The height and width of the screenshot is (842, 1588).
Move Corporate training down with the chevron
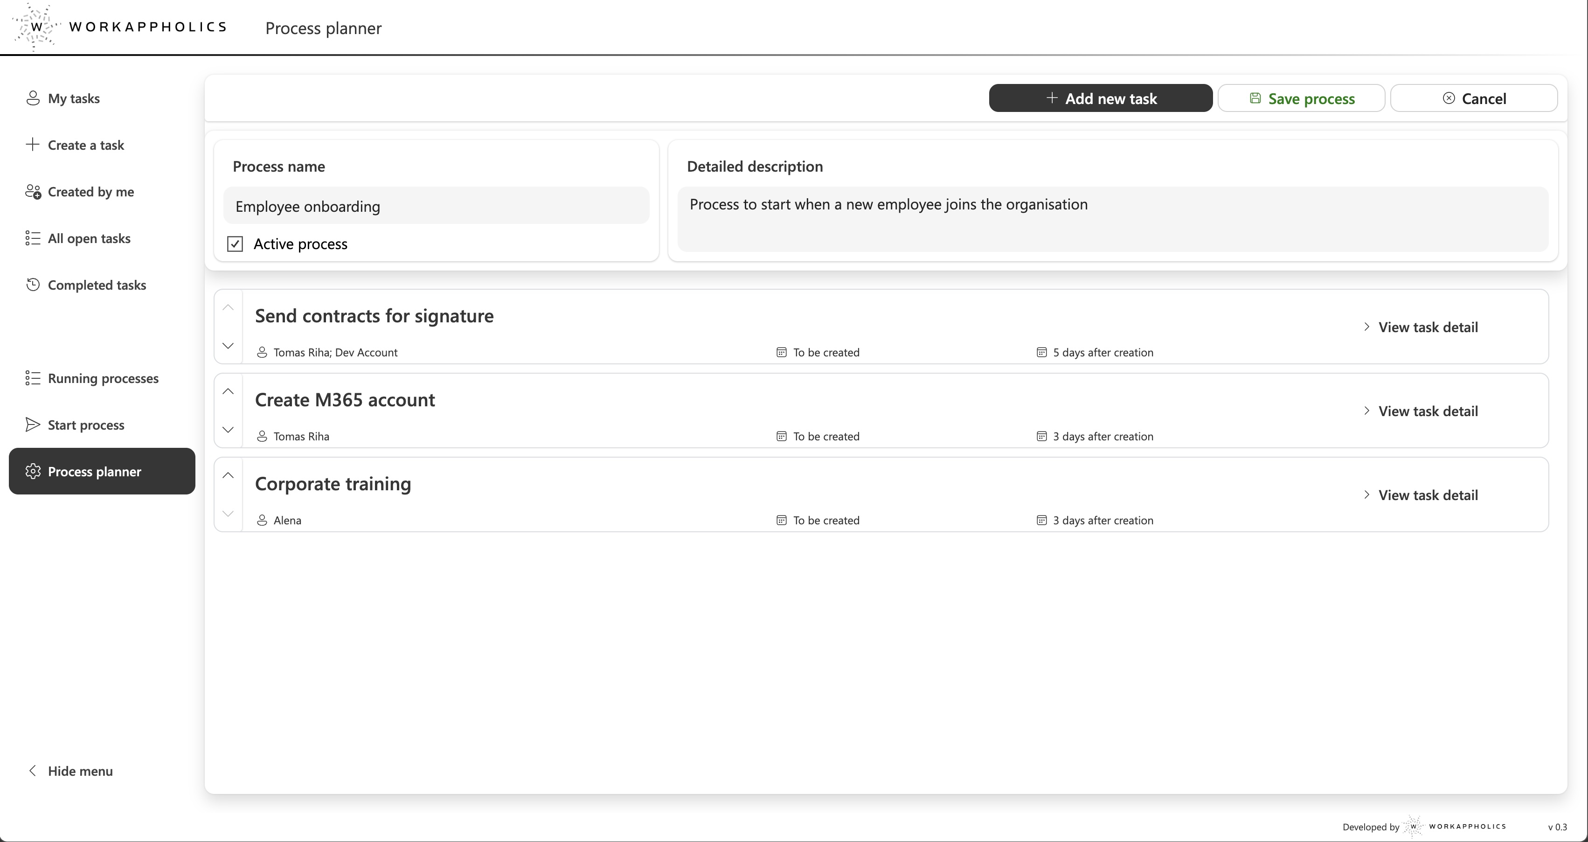tap(228, 513)
